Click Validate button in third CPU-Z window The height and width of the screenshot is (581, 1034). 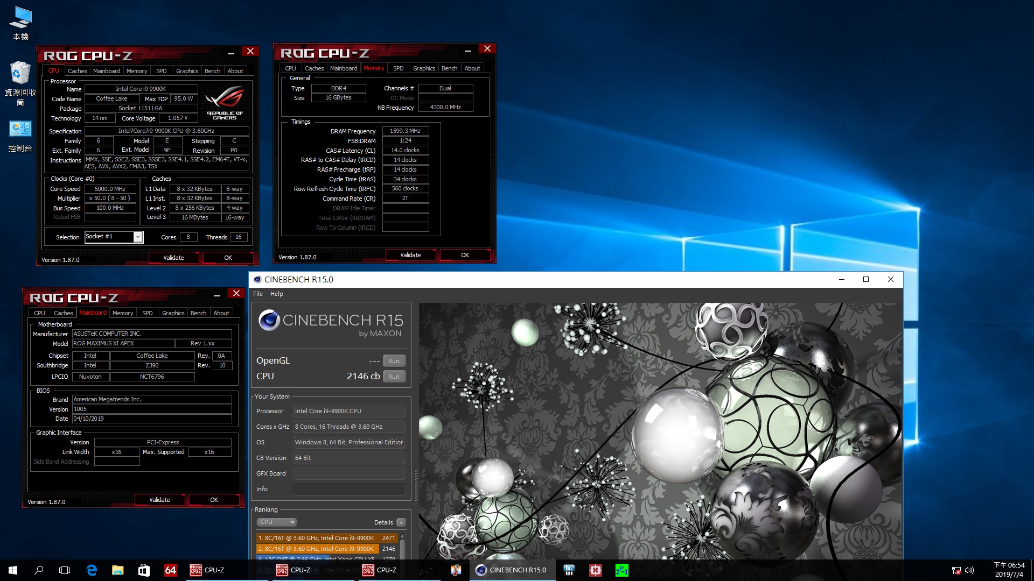(158, 499)
